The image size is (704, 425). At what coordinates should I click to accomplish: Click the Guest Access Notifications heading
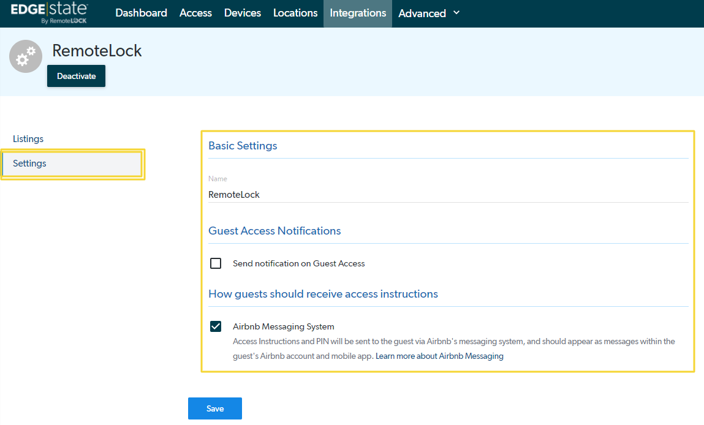[274, 231]
